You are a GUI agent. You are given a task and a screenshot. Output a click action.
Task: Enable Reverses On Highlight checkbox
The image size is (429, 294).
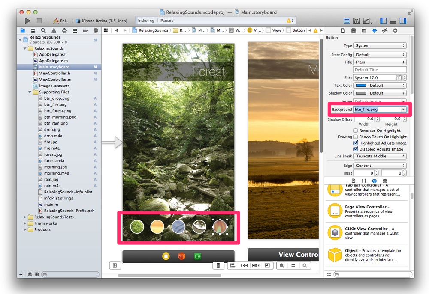coord(356,131)
